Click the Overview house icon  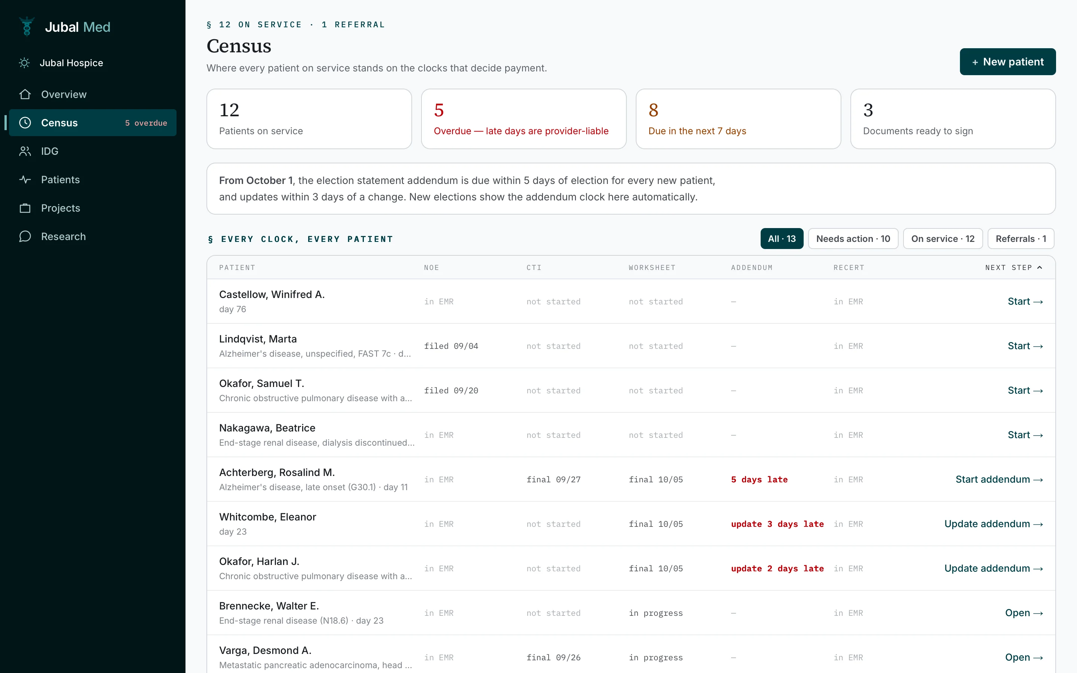pos(25,94)
